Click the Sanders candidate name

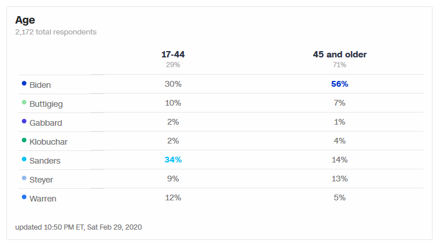[45, 161]
